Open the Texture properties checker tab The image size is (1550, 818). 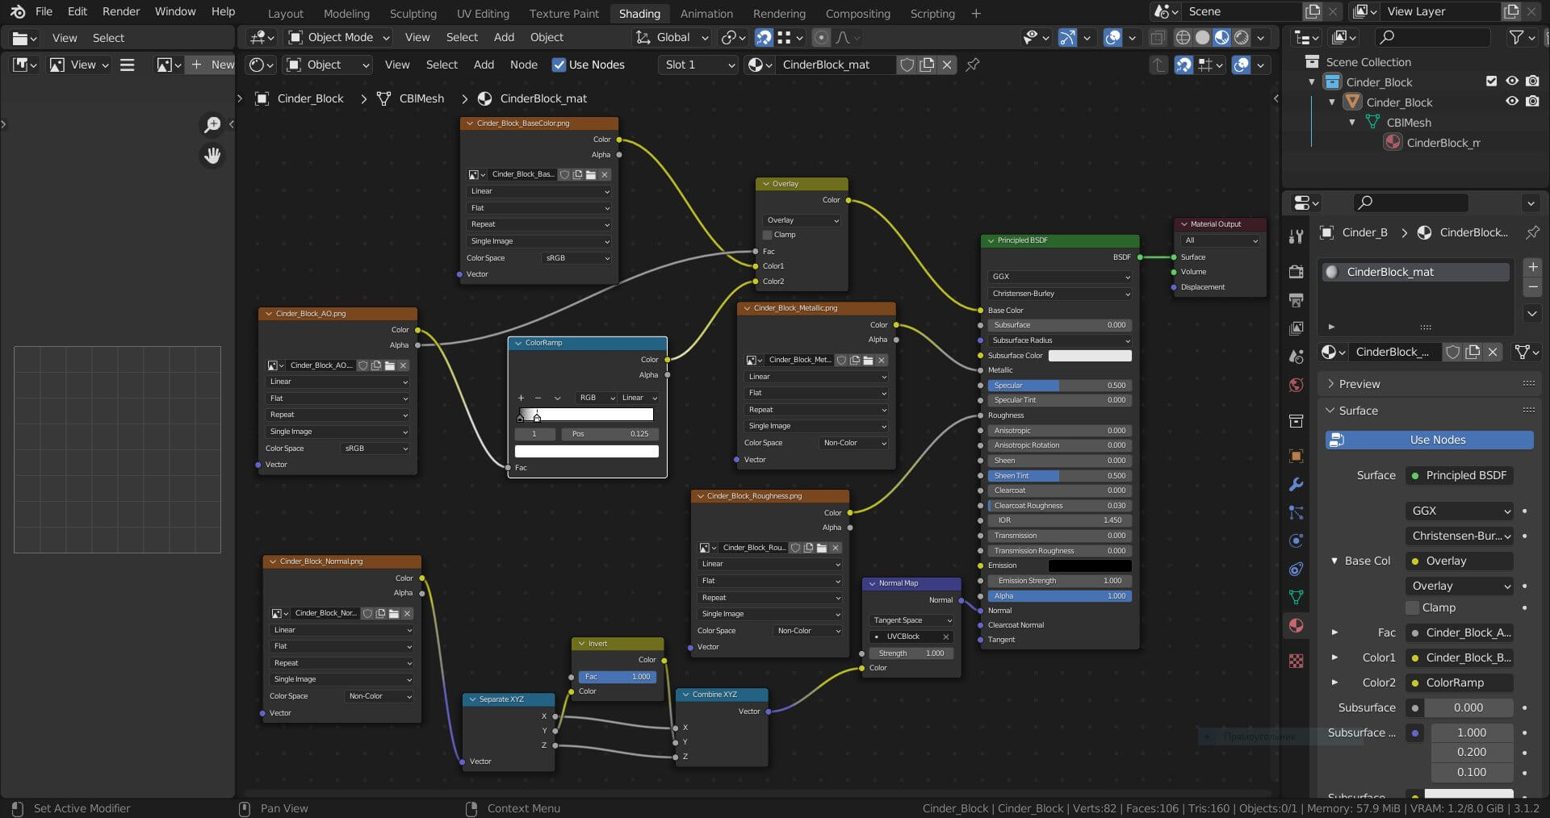(x=1296, y=661)
